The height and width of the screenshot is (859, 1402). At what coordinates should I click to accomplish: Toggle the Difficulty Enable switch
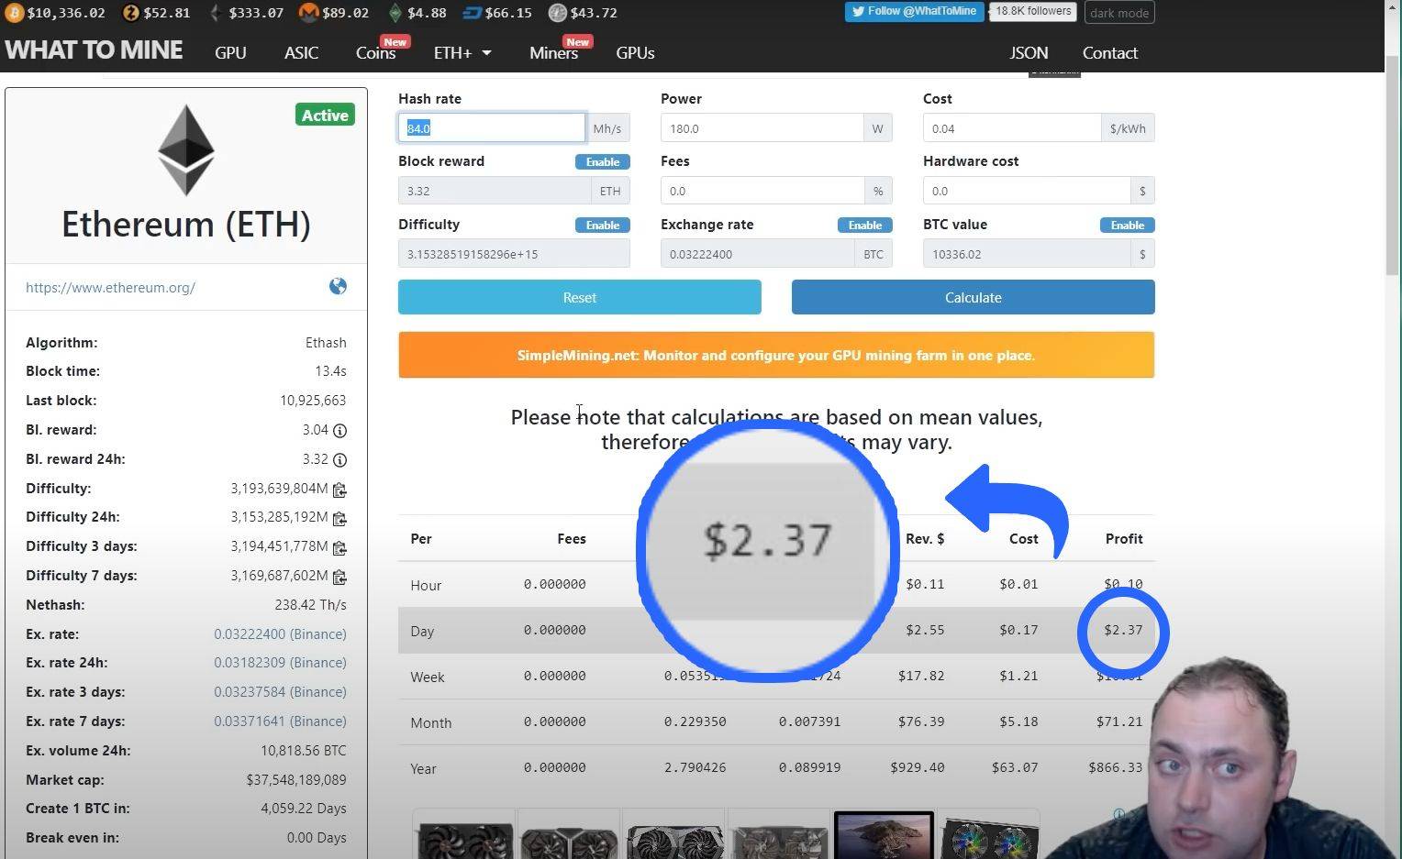pos(603,226)
